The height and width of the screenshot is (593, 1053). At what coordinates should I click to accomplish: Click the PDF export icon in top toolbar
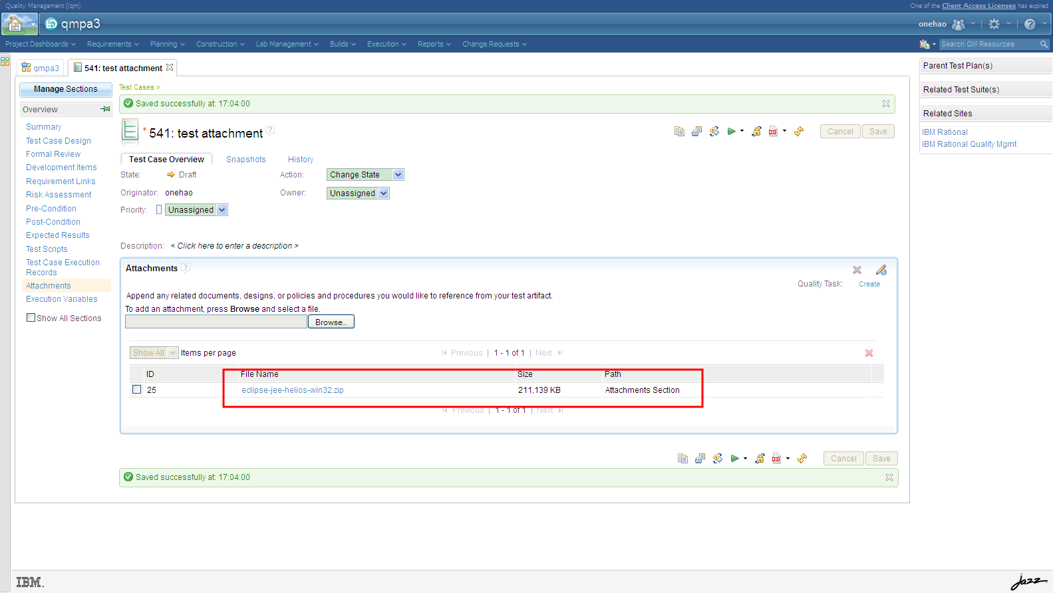coord(773,132)
